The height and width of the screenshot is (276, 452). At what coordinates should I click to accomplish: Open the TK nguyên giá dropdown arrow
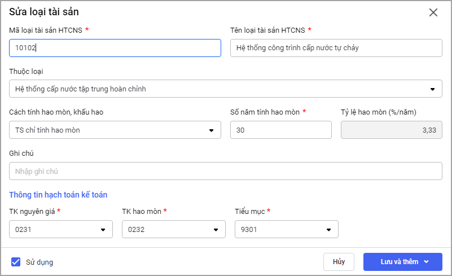[x=103, y=230]
